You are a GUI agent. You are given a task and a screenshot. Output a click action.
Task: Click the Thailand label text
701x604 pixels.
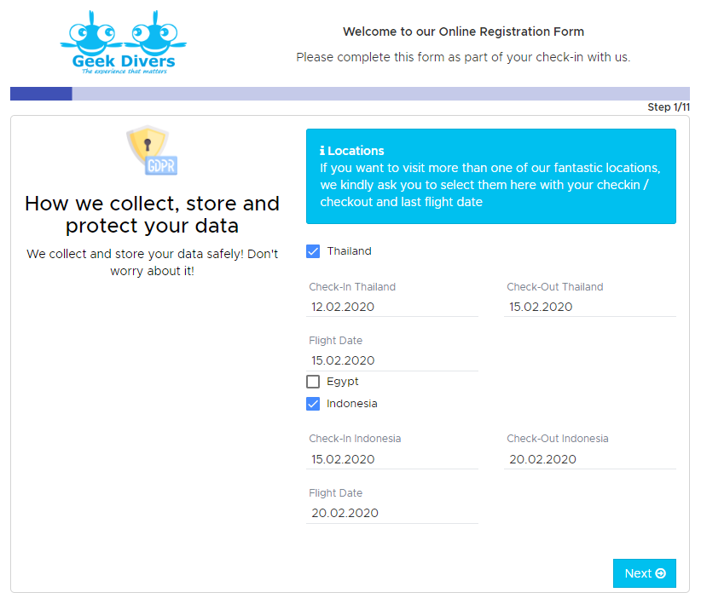[x=349, y=251]
